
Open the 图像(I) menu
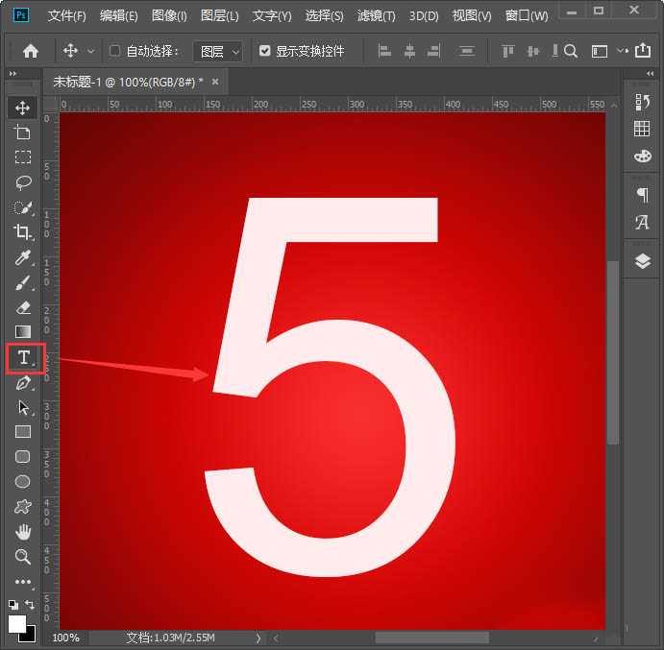[169, 16]
